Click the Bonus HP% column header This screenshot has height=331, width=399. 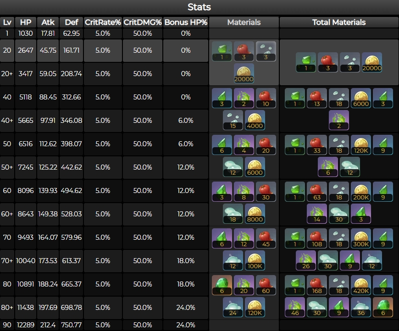point(186,22)
